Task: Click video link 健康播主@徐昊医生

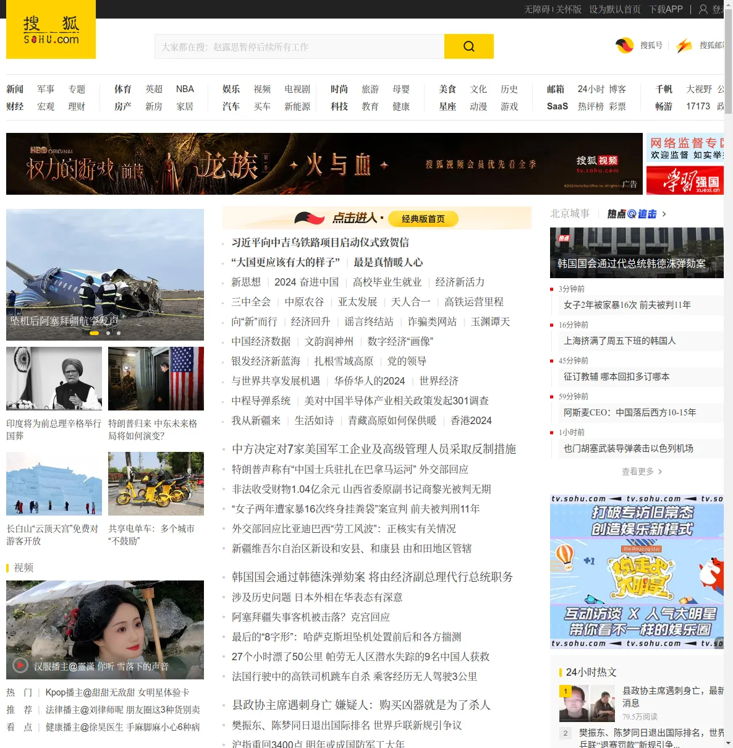Action: point(123,727)
